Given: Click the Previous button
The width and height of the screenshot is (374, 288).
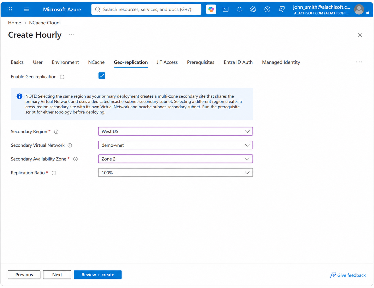Looking at the screenshot, I should (x=24, y=275).
